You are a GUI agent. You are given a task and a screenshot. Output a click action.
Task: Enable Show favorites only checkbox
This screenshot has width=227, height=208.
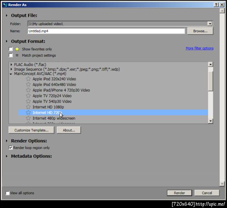pyautogui.click(x=11, y=49)
